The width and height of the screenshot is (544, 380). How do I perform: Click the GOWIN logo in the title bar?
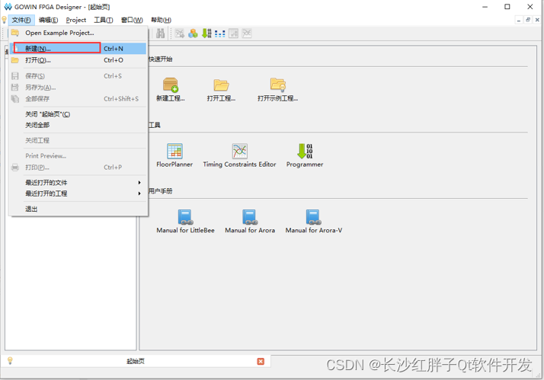tap(8, 7)
